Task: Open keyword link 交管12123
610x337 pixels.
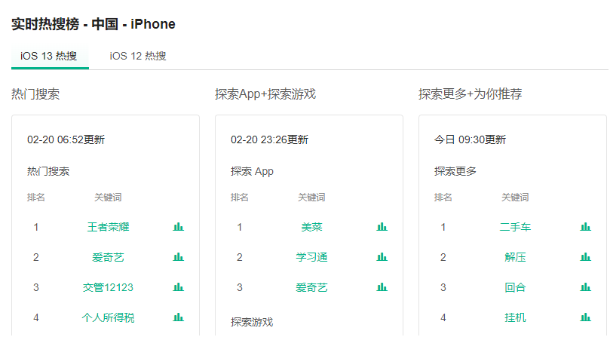Action: pos(108,287)
